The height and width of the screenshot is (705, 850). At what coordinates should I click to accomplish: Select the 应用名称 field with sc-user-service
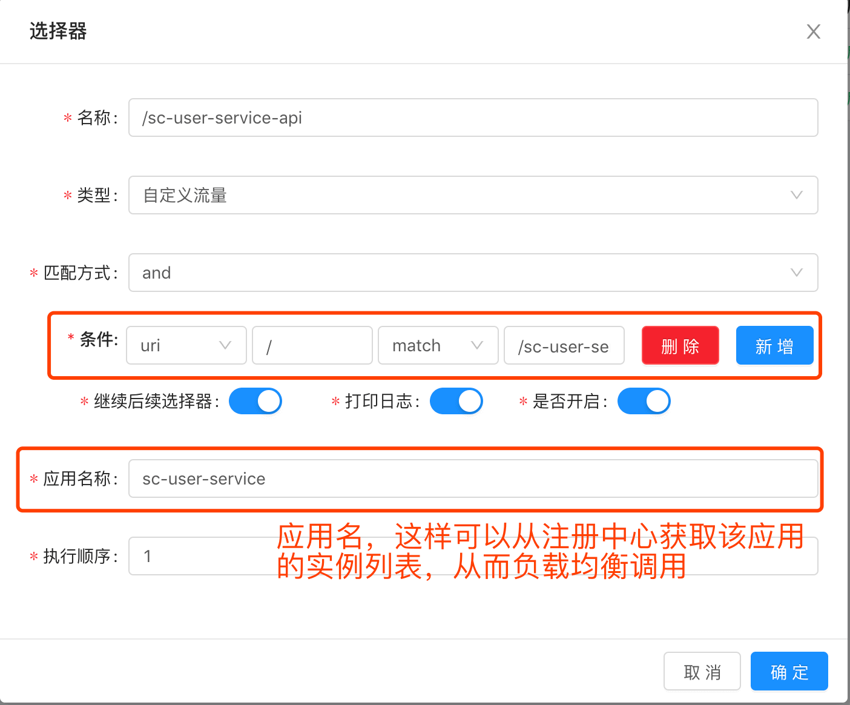click(472, 478)
